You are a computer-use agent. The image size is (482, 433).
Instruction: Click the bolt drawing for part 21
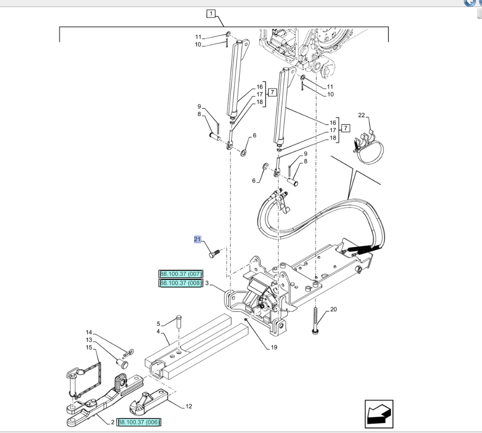[x=215, y=254]
